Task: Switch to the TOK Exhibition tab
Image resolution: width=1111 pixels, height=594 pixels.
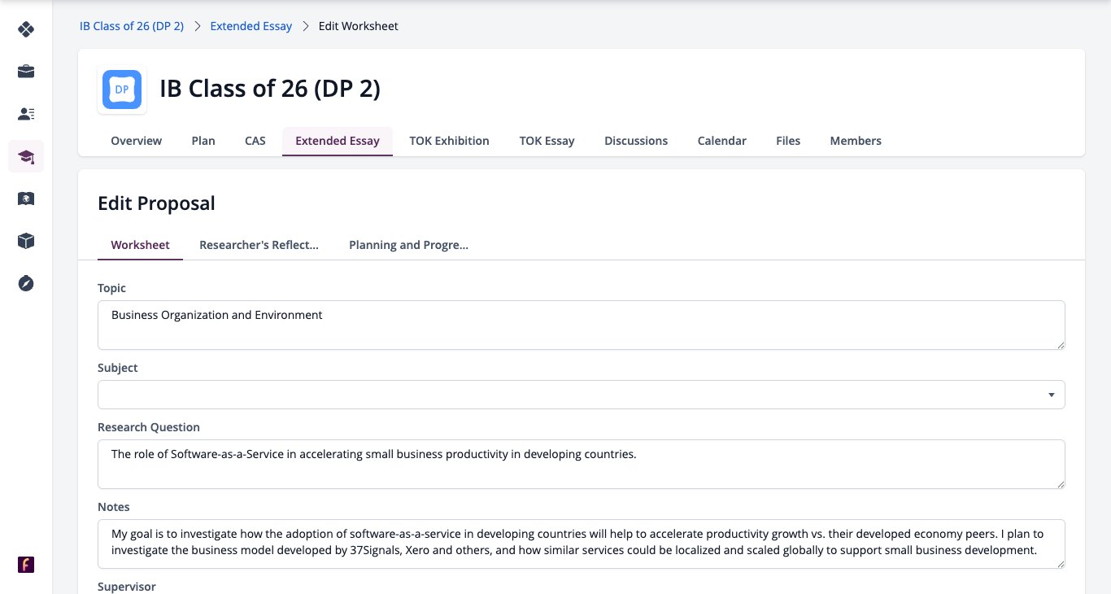Action: [449, 141]
